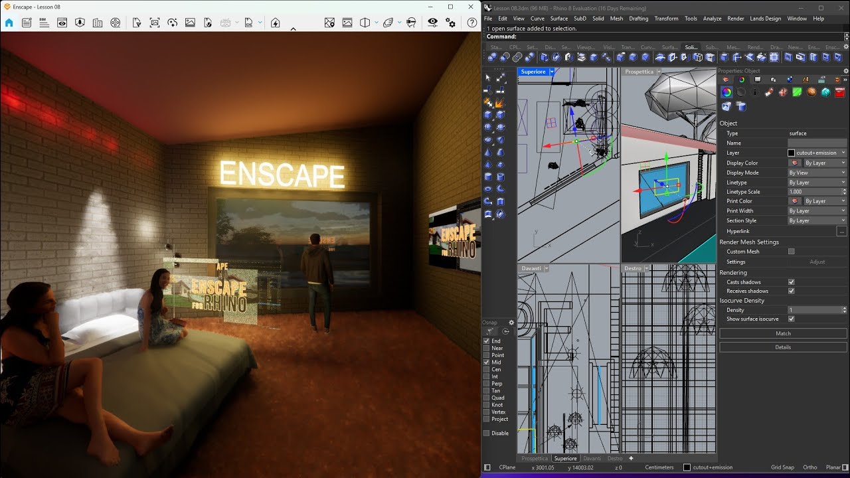850x478 pixels.
Task: Toggle Casts shadows checkbox
Action: (791, 281)
